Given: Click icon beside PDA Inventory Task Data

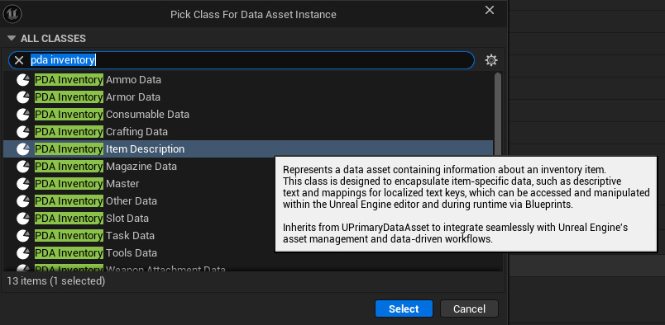Looking at the screenshot, I should (x=23, y=236).
